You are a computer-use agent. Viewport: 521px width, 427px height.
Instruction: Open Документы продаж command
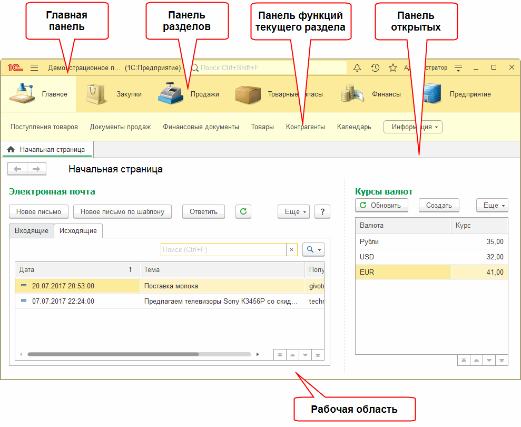tap(120, 127)
